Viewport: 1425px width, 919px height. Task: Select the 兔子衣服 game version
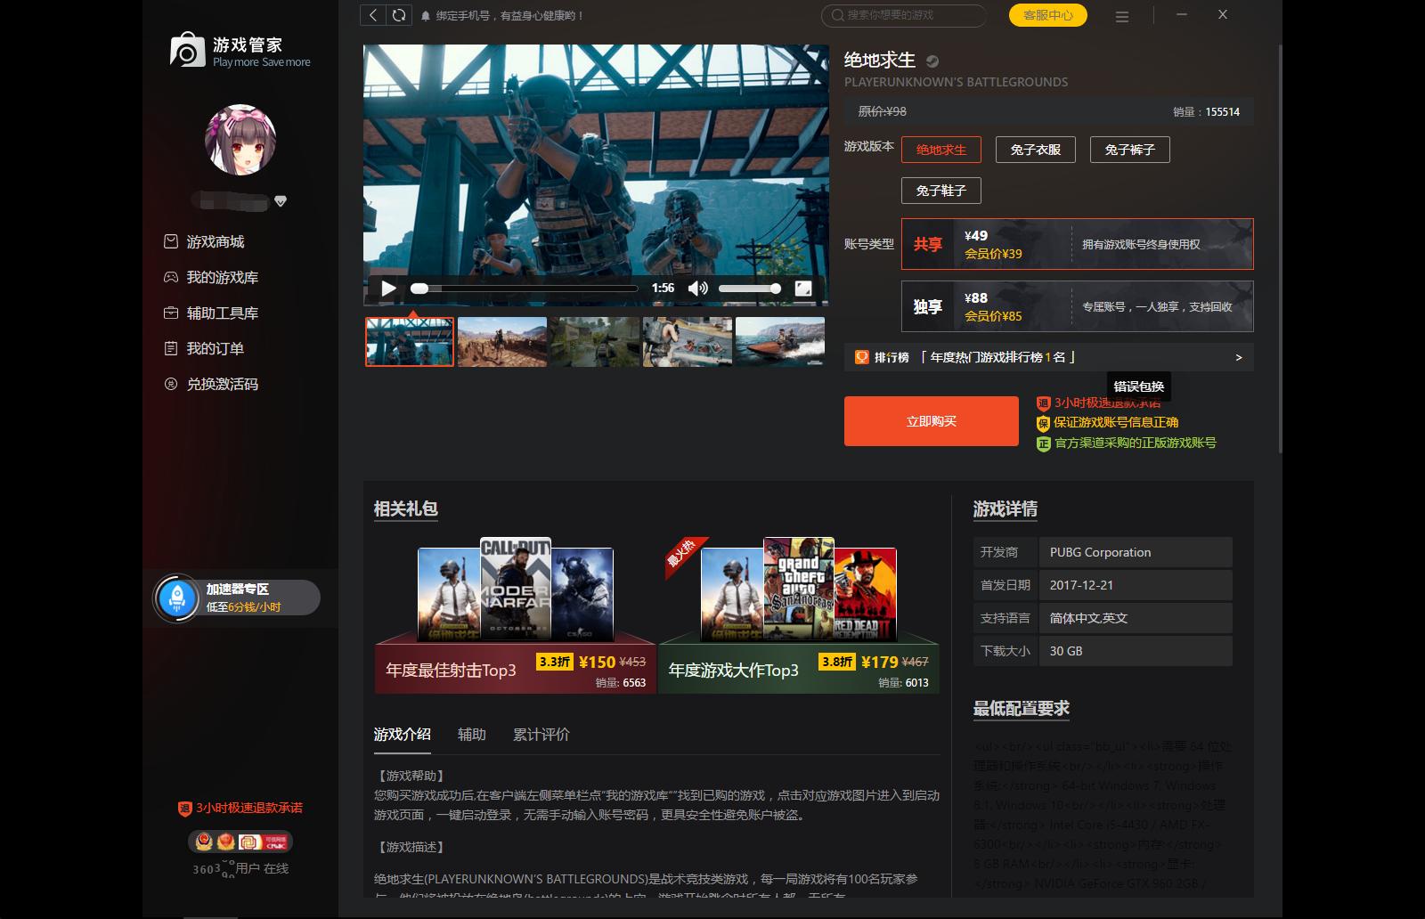click(1035, 150)
